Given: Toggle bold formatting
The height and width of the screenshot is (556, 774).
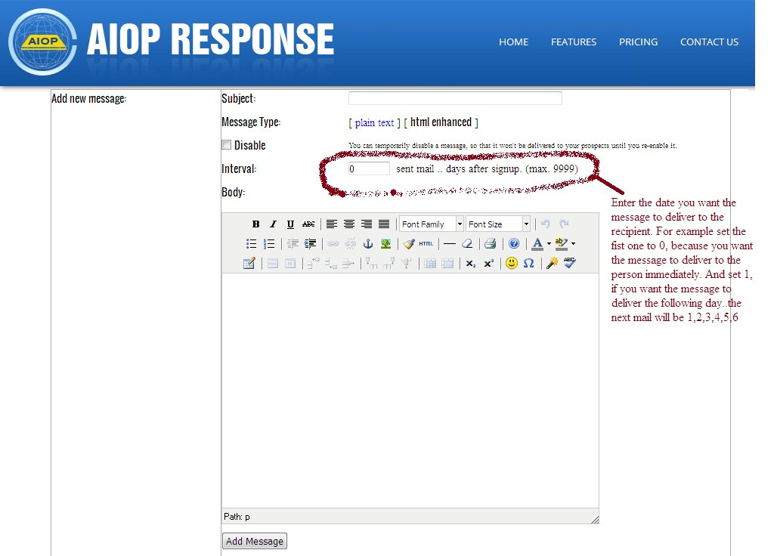Looking at the screenshot, I should tap(255, 224).
